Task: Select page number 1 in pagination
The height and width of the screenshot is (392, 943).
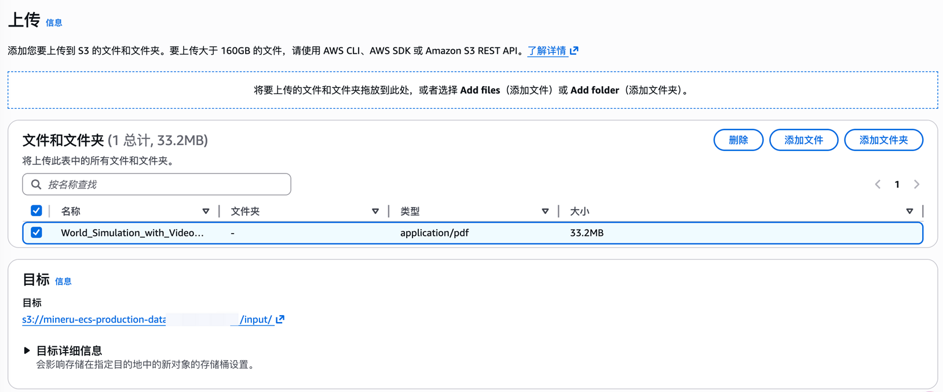Action: coord(897,184)
